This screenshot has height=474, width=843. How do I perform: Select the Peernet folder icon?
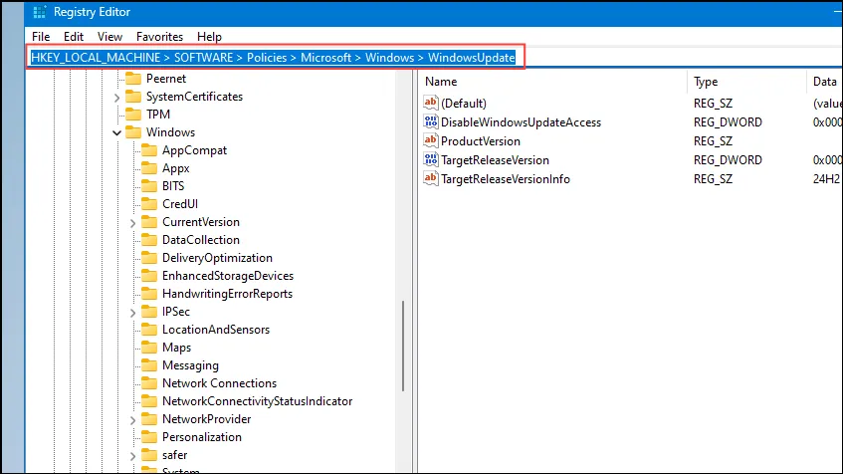click(132, 79)
